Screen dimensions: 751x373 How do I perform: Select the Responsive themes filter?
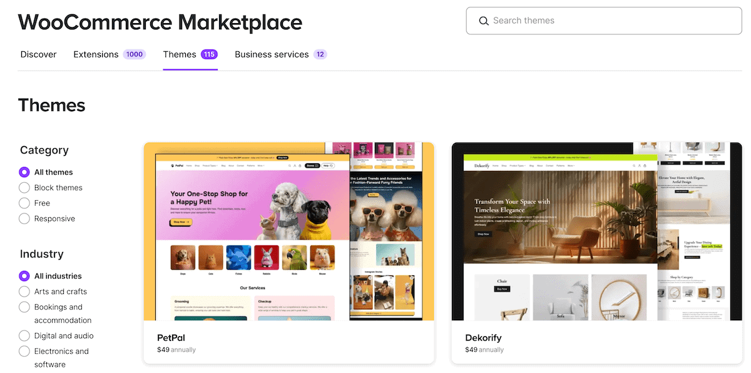pyautogui.click(x=24, y=218)
